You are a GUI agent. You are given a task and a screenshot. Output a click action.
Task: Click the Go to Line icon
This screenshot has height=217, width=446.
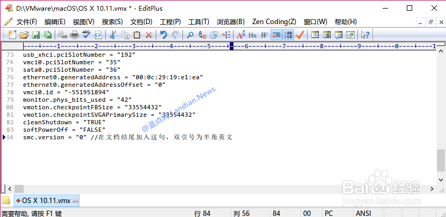click(226, 35)
